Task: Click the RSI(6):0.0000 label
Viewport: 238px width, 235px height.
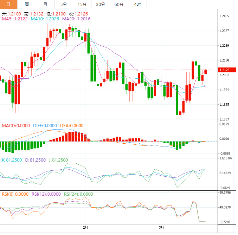Action: (x=15, y=194)
